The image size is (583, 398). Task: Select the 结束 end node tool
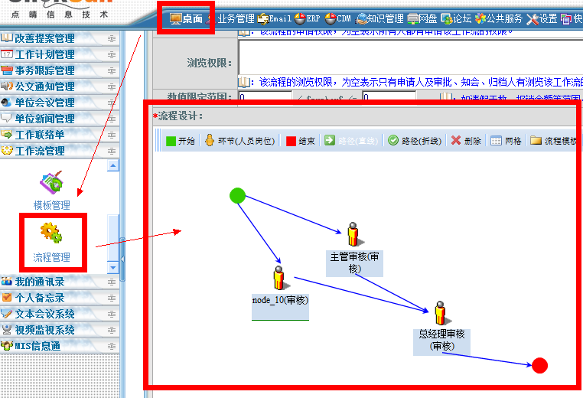[301, 141]
